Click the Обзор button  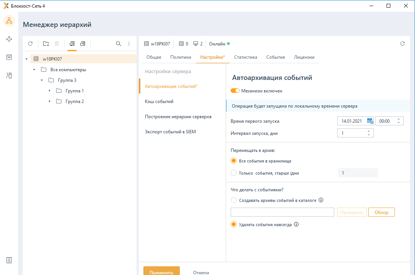pyautogui.click(x=381, y=212)
